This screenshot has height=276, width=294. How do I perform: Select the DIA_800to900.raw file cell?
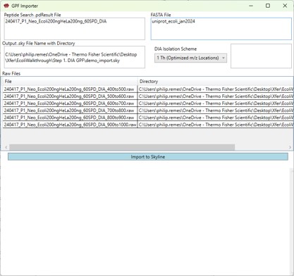(x=70, y=118)
